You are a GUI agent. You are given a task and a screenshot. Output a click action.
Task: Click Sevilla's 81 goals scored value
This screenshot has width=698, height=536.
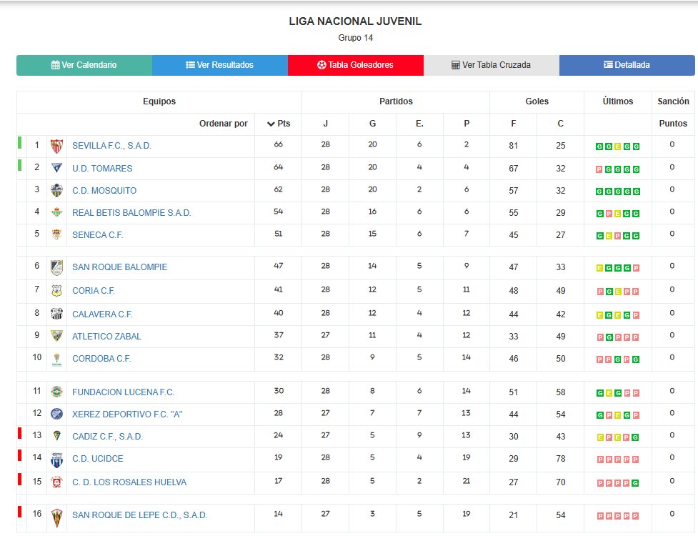click(513, 146)
